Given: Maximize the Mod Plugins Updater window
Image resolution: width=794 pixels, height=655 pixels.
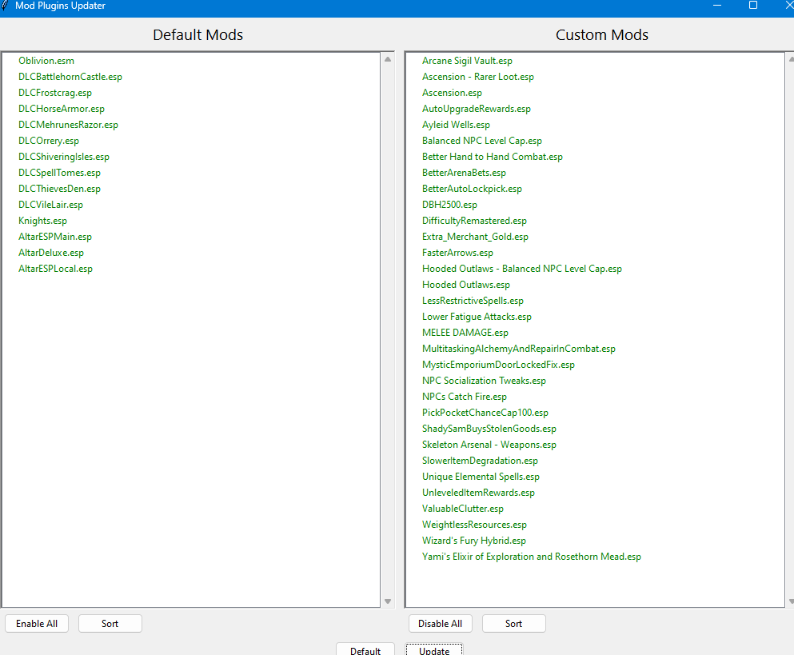Looking at the screenshot, I should 753,6.
